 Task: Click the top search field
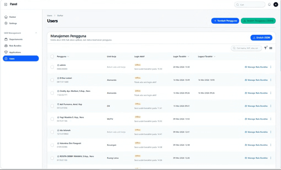250,5
